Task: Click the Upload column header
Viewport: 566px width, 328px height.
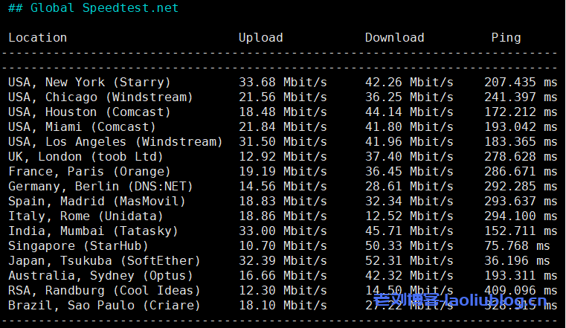Action: click(x=260, y=38)
